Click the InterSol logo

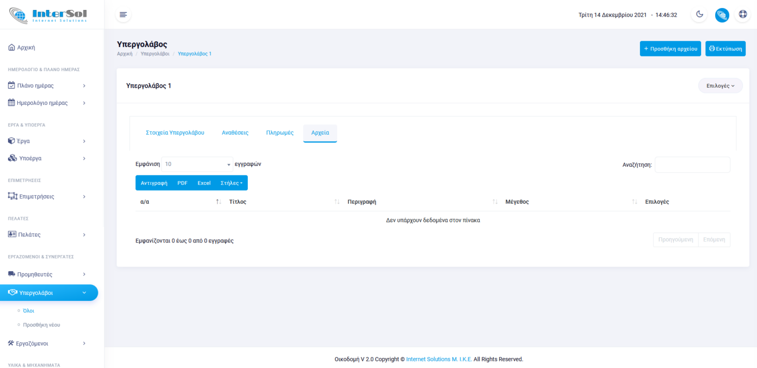pos(48,15)
